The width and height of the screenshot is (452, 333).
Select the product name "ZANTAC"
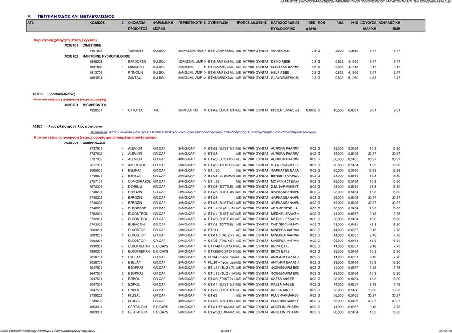coord(134,78)
